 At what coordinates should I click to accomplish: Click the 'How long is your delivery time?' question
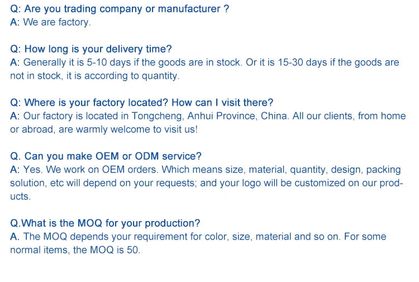tap(91, 49)
